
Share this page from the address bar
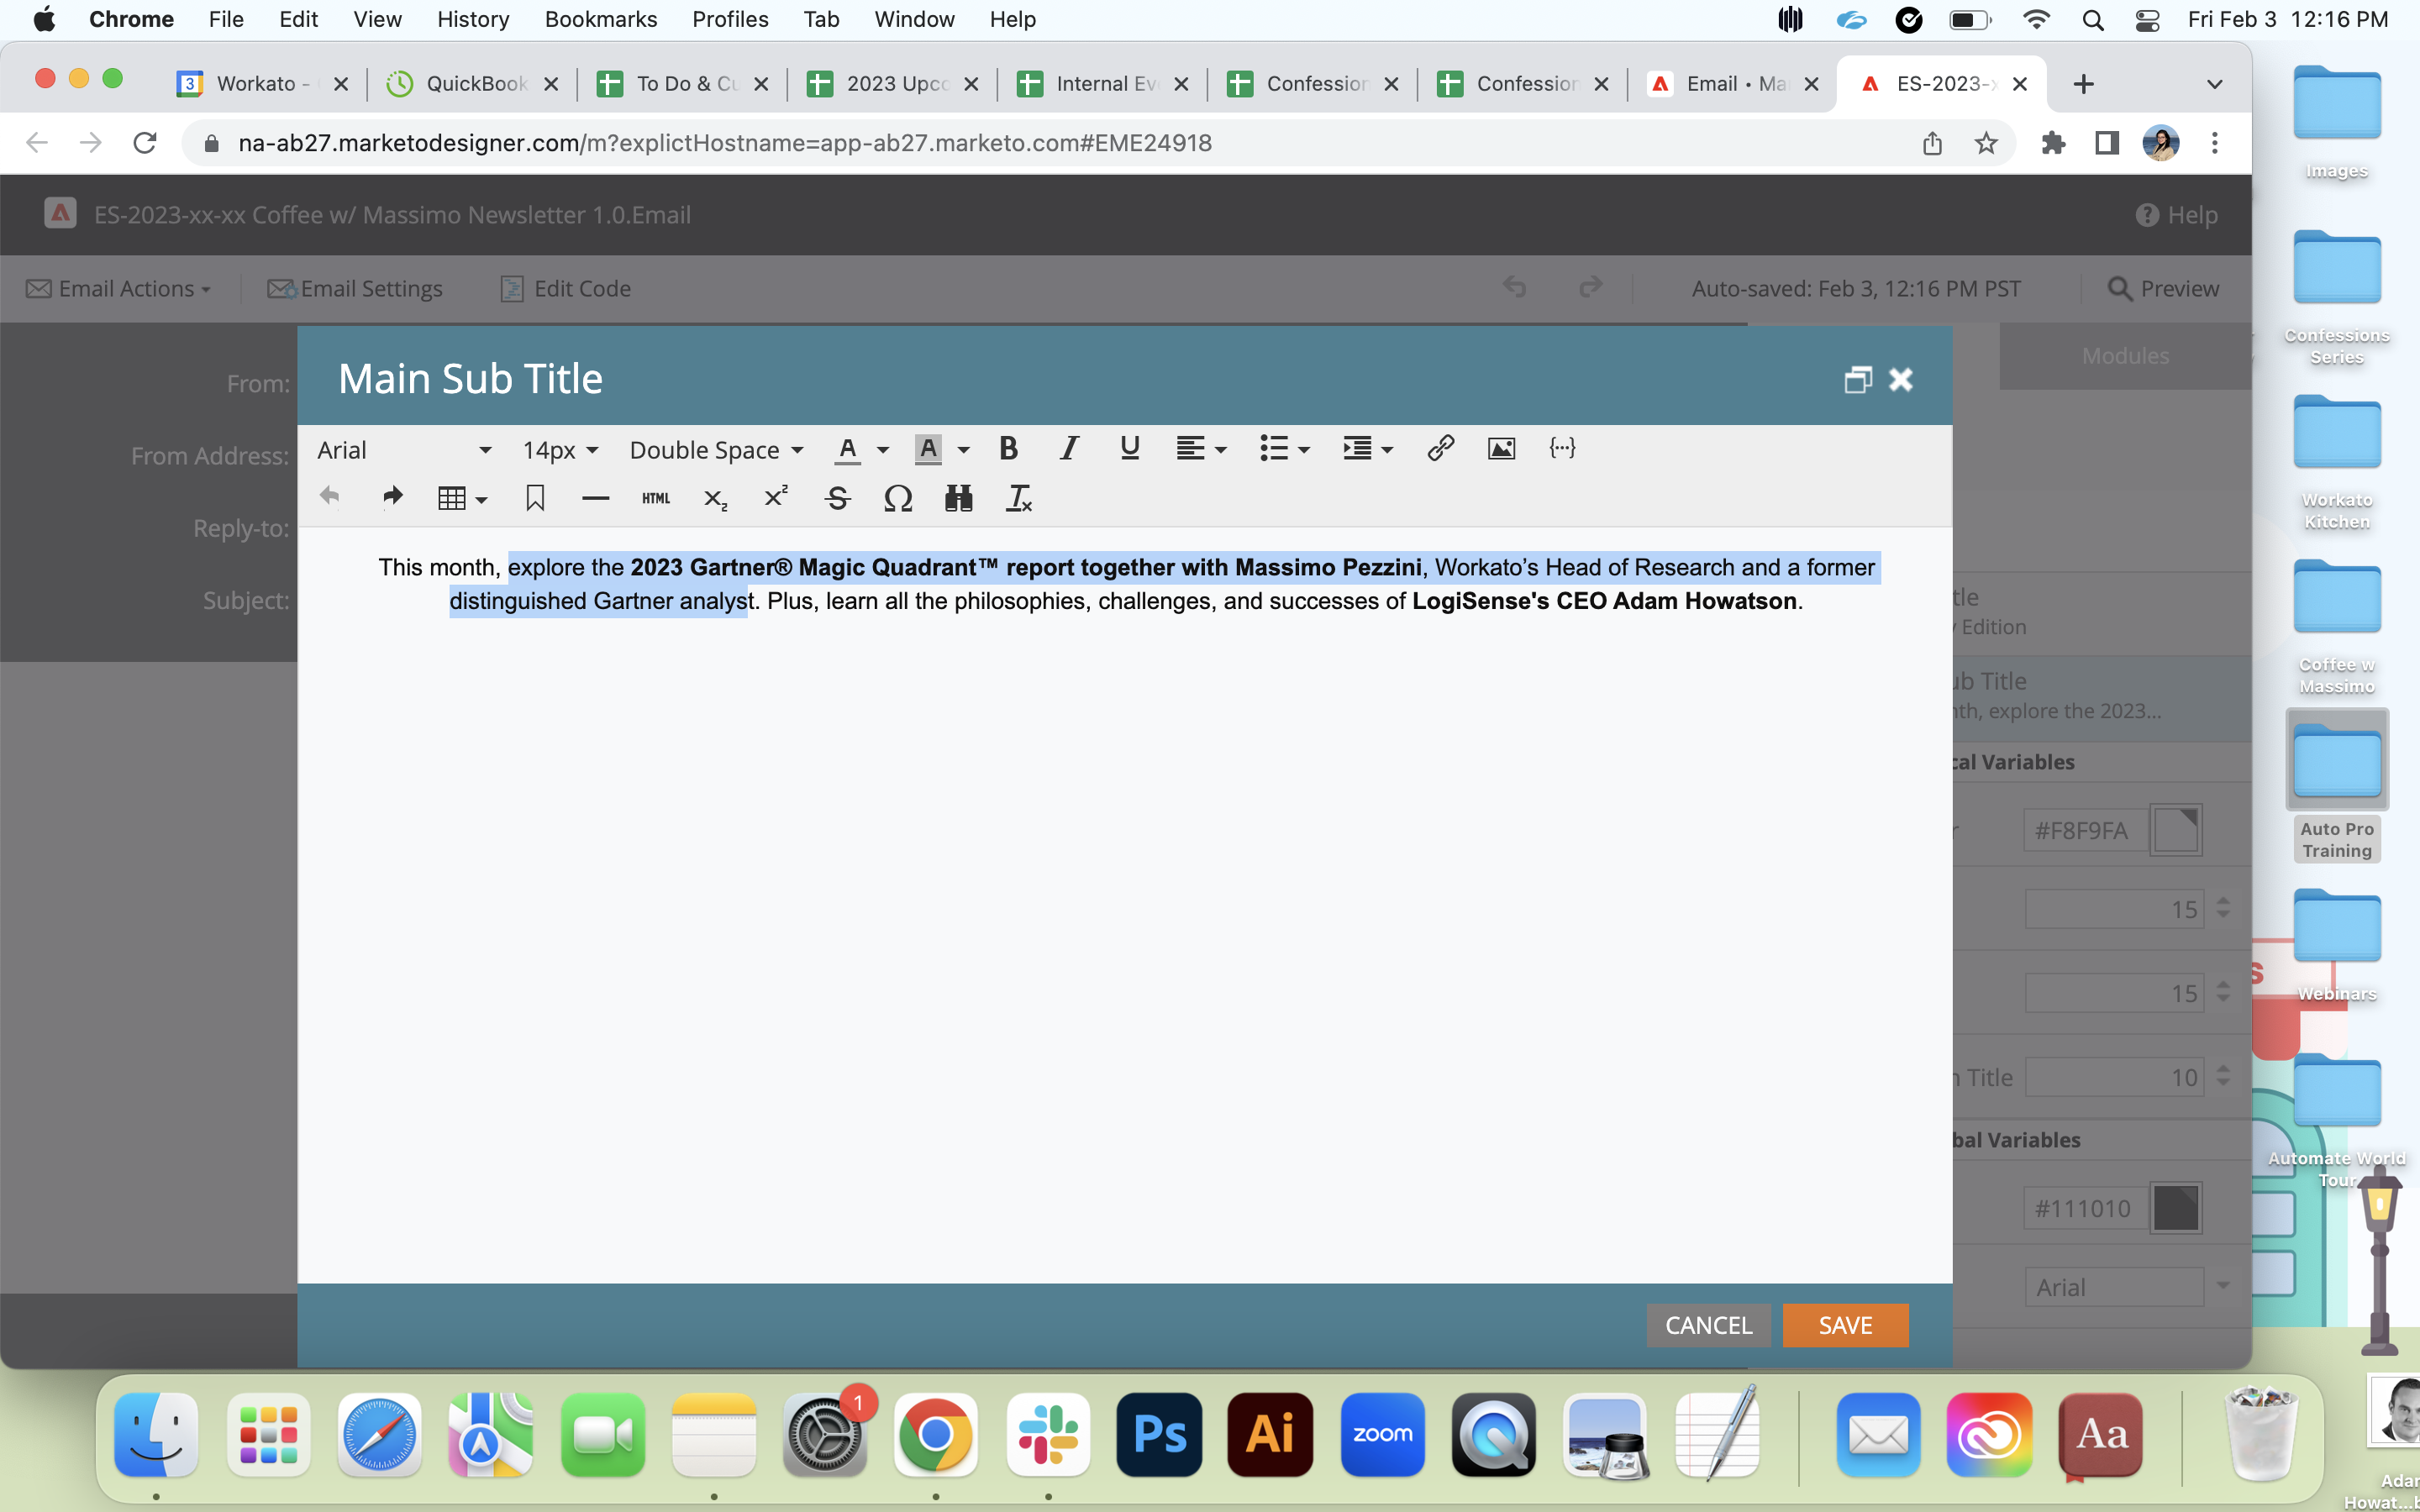[x=1932, y=143]
